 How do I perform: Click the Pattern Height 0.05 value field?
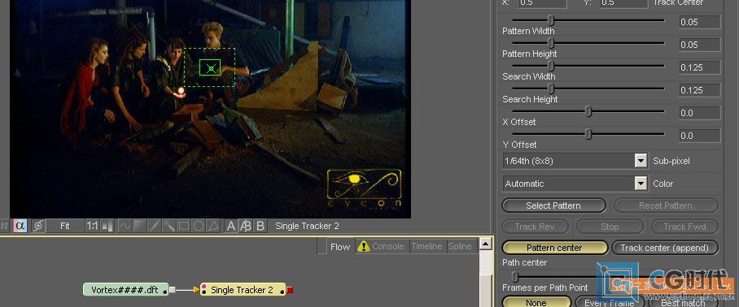[699, 45]
